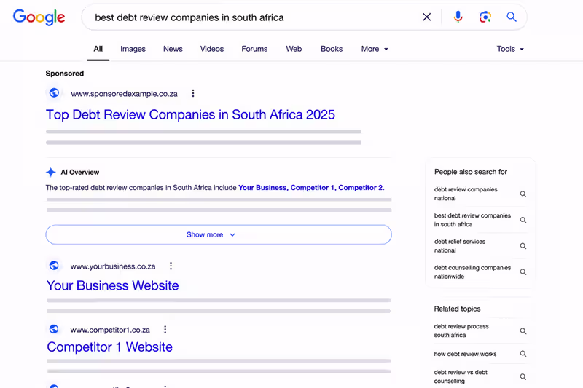Click search icon next to 'best debt review companies in south africa'

(x=523, y=220)
